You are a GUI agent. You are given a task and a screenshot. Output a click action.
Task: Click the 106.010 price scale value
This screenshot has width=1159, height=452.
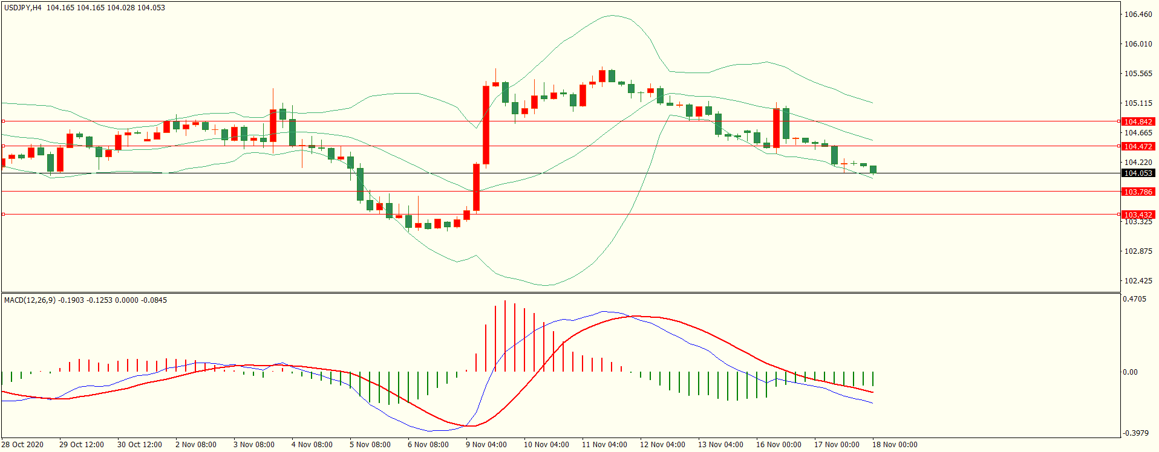pos(1138,44)
